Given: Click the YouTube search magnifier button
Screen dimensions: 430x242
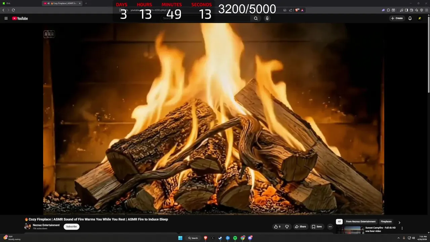Looking at the screenshot, I should pos(256,18).
